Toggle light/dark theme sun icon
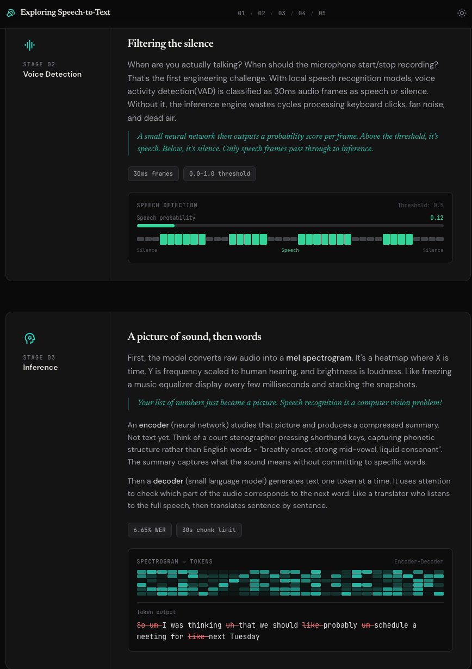The image size is (472, 669). point(462,13)
